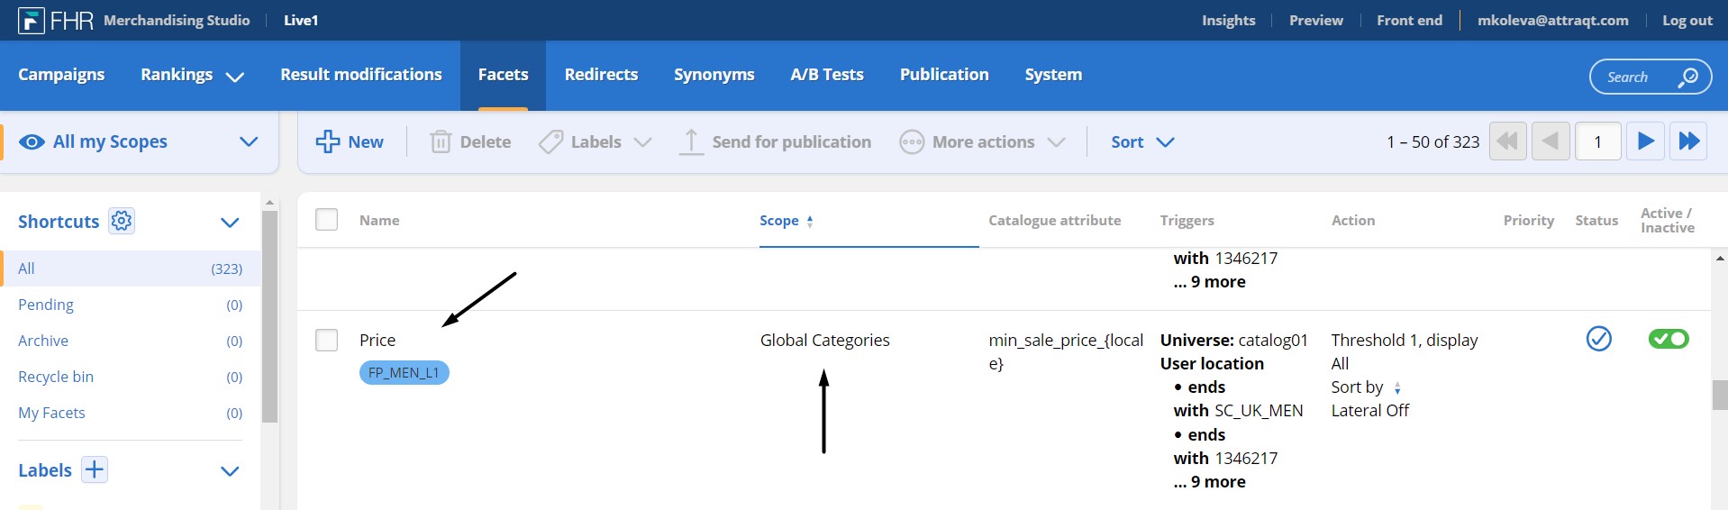Click the New plus icon

coord(328,141)
